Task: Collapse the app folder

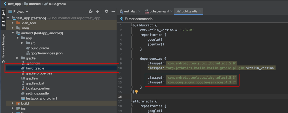Action: click(18, 38)
